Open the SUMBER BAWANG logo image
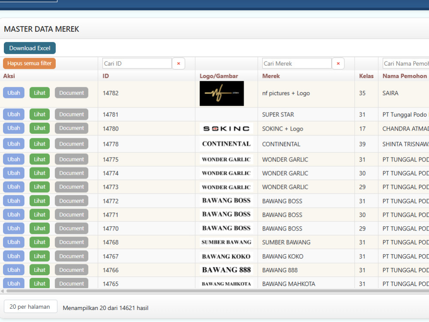The image size is (429, 322). coord(226,242)
